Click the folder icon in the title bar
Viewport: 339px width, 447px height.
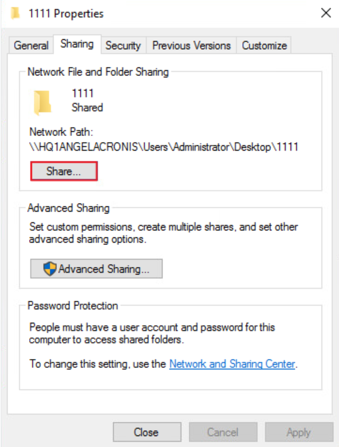pyautogui.click(x=15, y=14)
